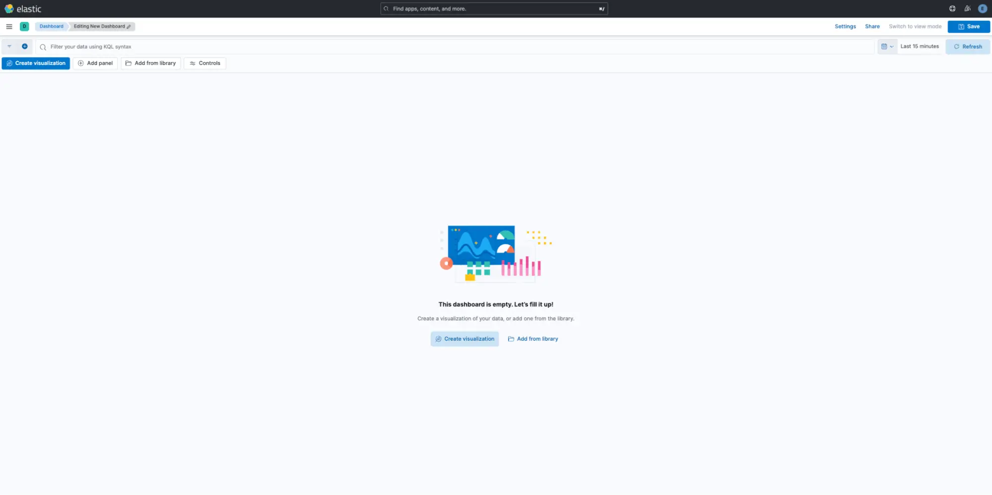Click the add filter plus icon

pyautogui.click(x=24, y=47)
